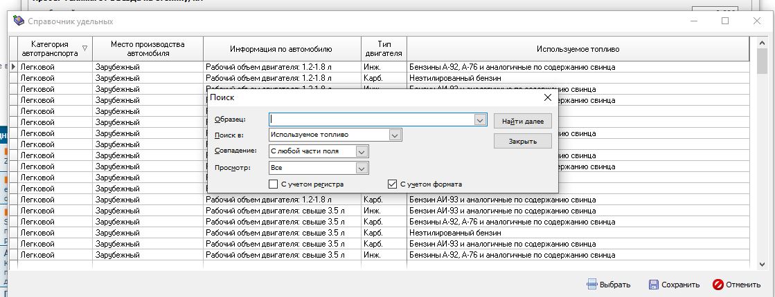
Task: Click the Сохранить floppy disk icon
Action: click(653, 285)
